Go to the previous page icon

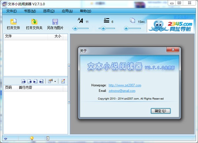click(x=30, y=81)
